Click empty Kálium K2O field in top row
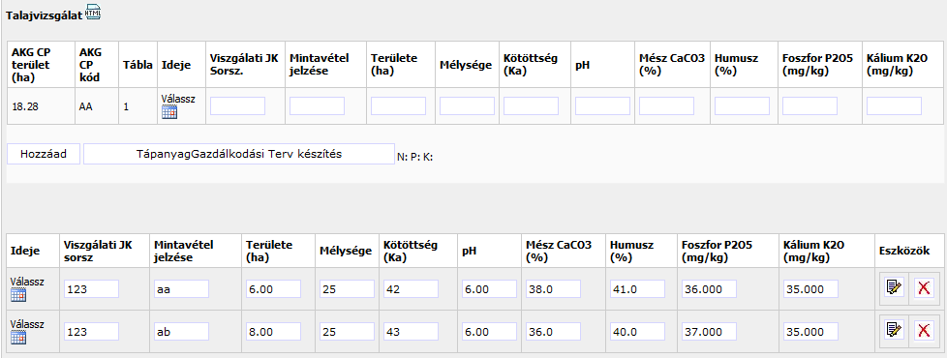The image size is (947, 358). 894,106
